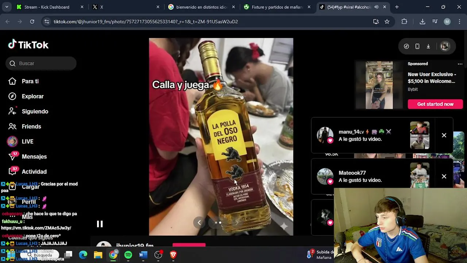This screenshot has height=263, width=467.
Task: Dismiss Mateook77 like notification
Action: click(x=444, y=176)
